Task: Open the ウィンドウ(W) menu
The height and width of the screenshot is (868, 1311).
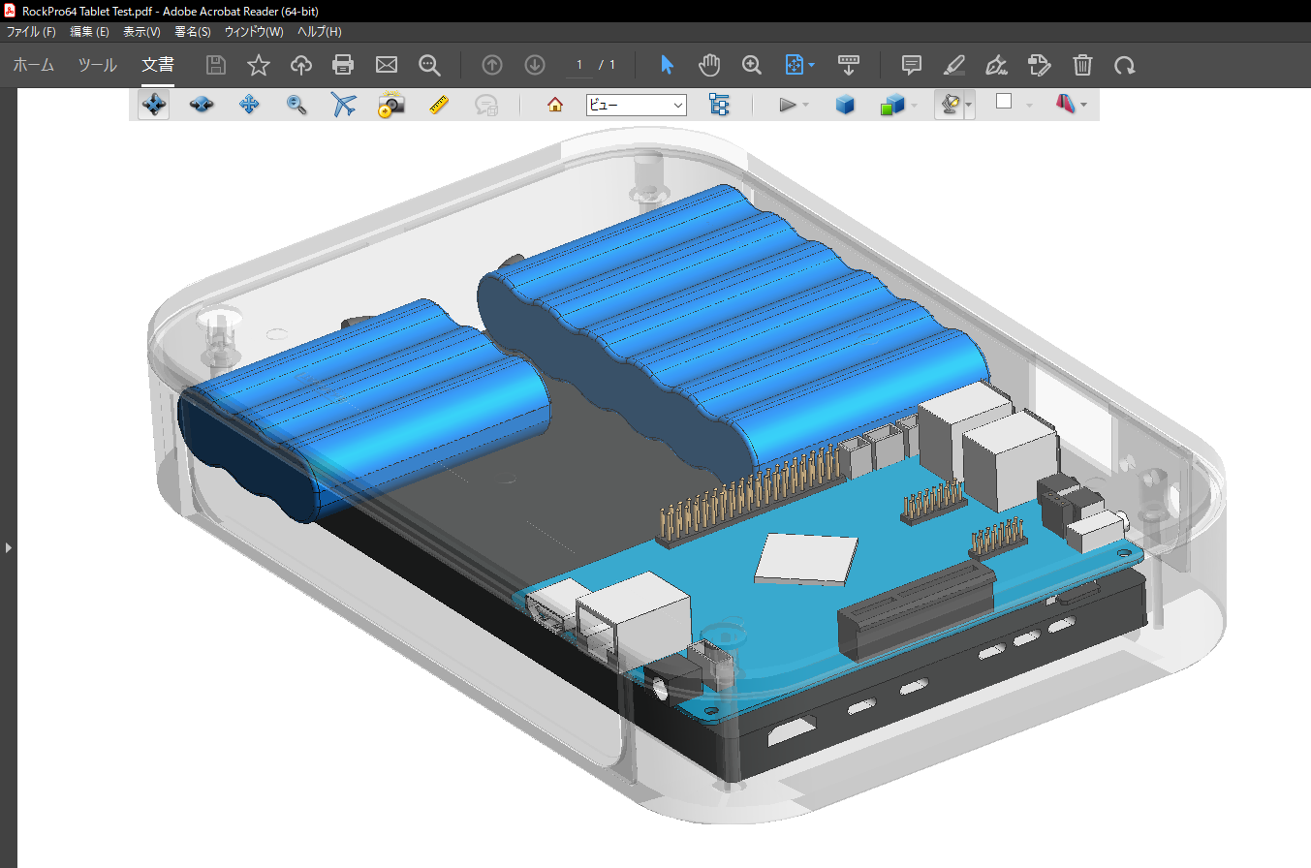Action: [x=254, y=32]
